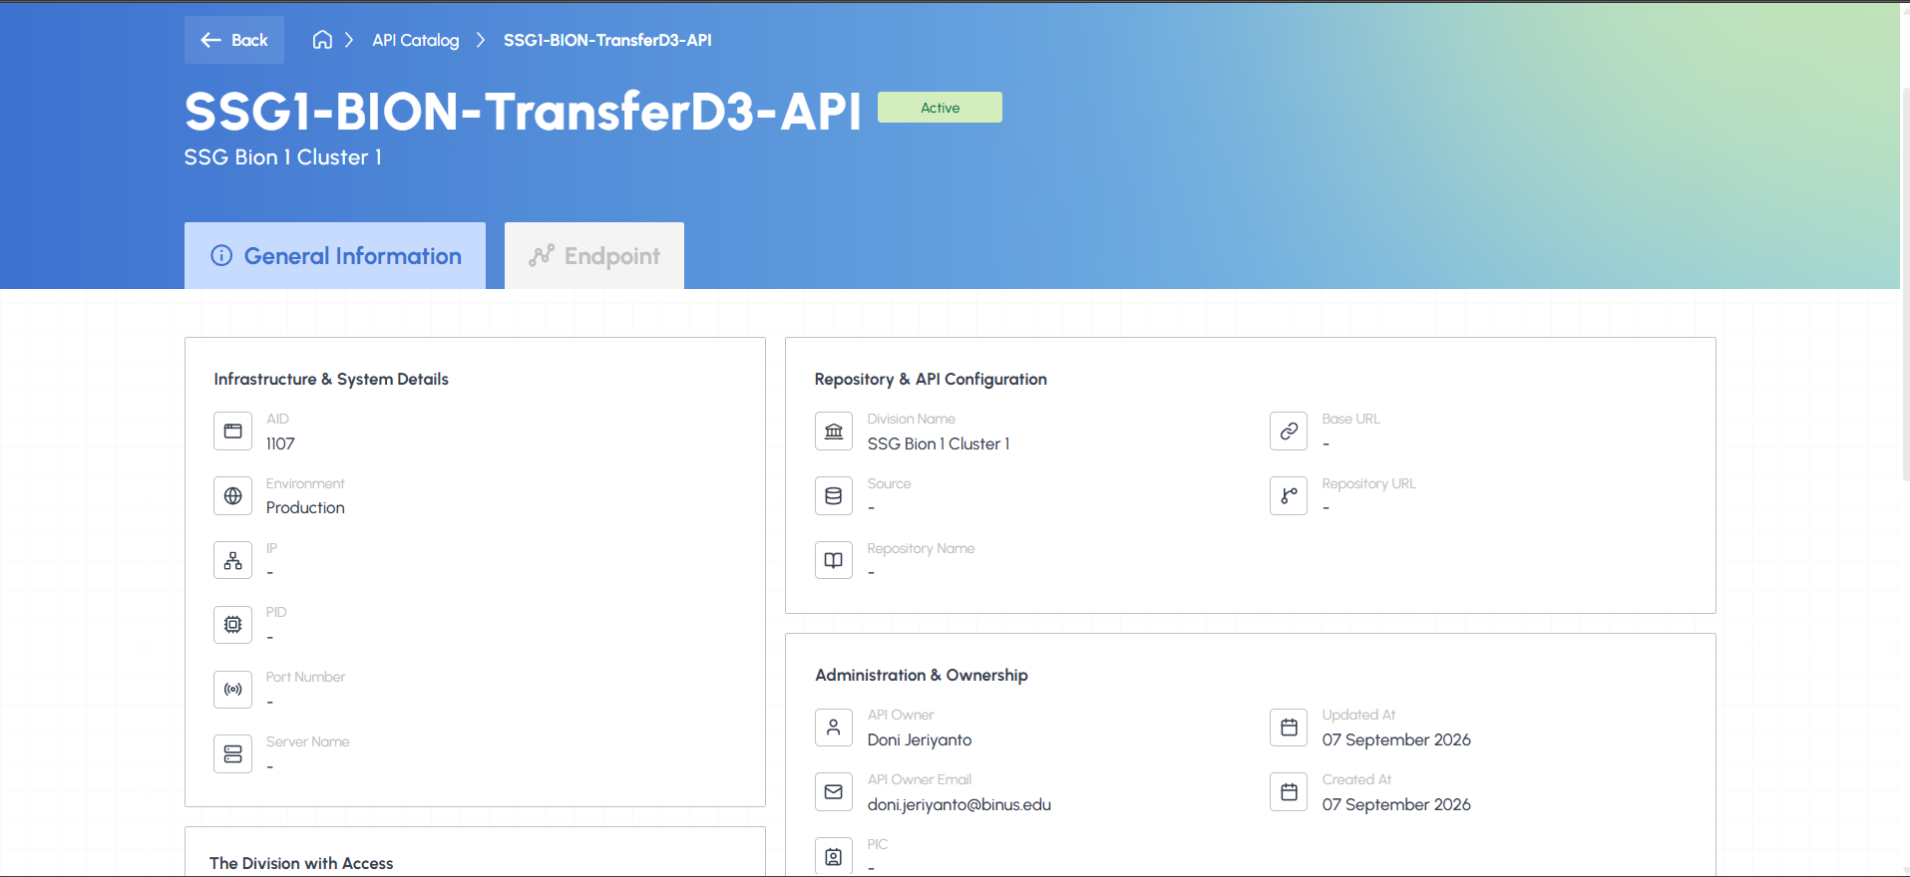Go to home via breadcrumb house icon
1910x877 pixels.
click(322, 40)
